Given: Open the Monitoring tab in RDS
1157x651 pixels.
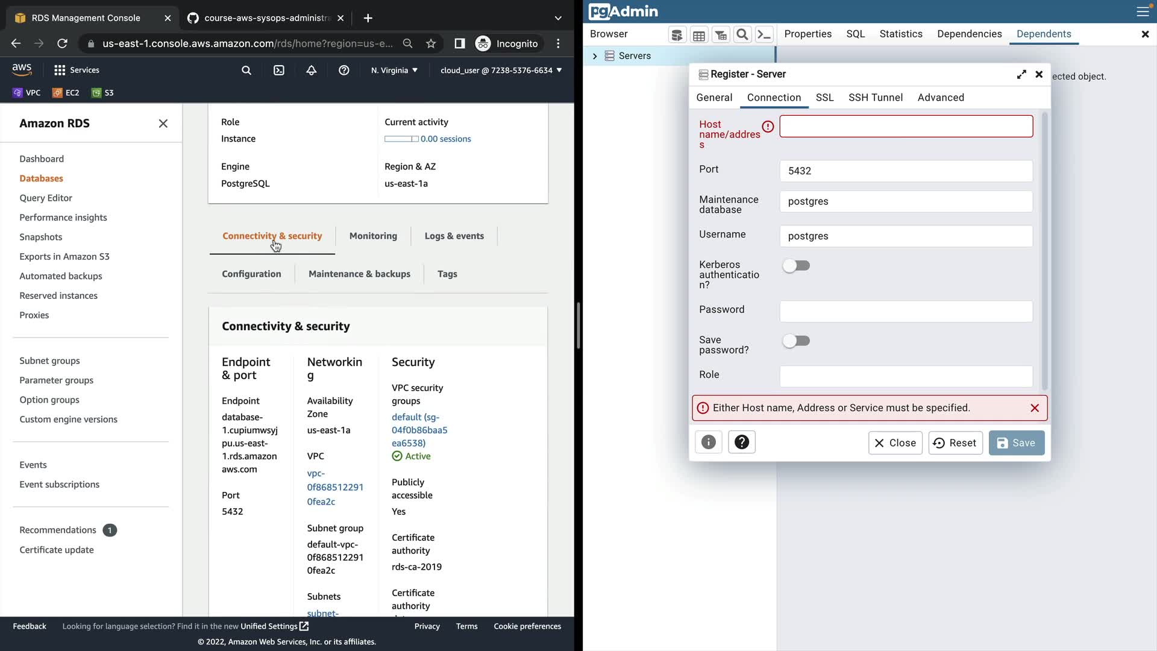Looking at the screenshot, I should pyautogui.click(x=373, y=236).
